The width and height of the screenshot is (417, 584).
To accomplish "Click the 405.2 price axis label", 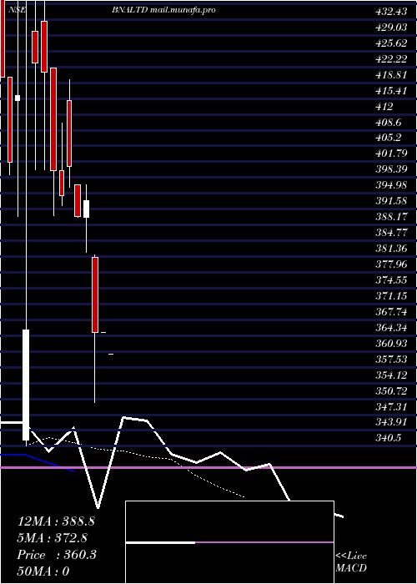I will [389, 138].
